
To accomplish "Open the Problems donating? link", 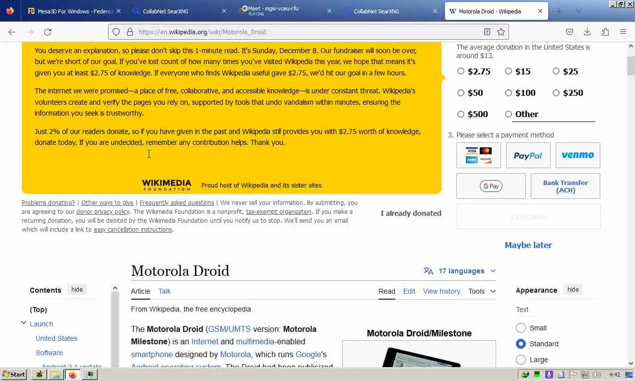I will pyautogui.click(x=48, y=202).
